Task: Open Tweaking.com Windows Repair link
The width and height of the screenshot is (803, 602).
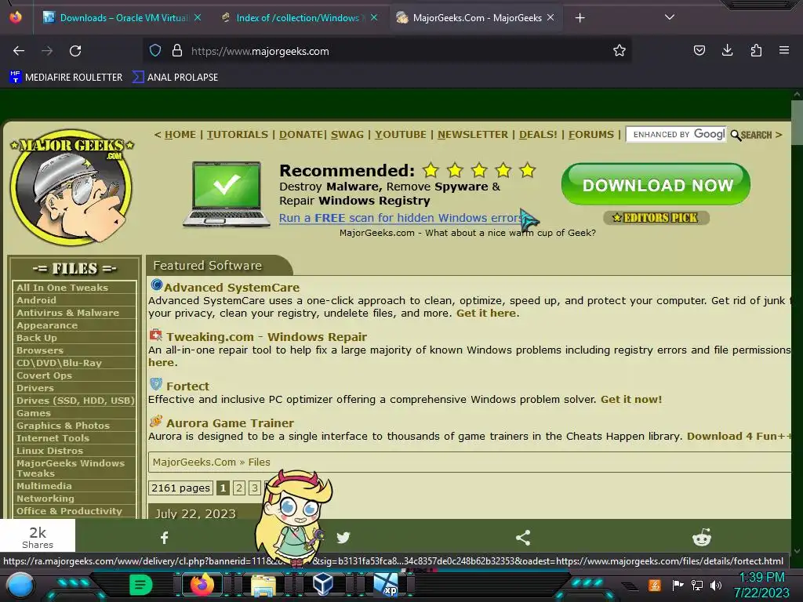Action: coord(267,337)
